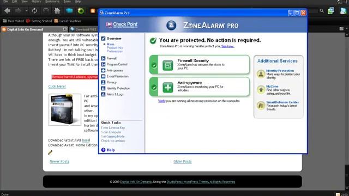This screenshot has height=196, width=349.
Task: Open the SmartDefense Center link
Action: click(x=282, y=102)
